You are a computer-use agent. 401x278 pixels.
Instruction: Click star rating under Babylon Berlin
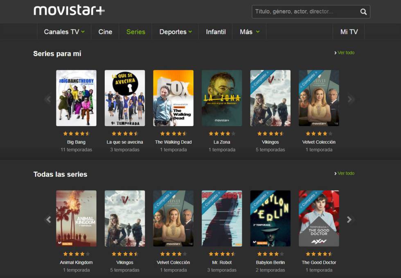270,254
